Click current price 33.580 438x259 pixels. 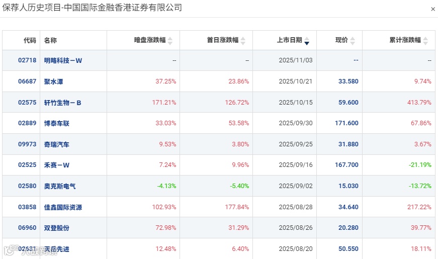pyautogui.click(x=348, y=81)
